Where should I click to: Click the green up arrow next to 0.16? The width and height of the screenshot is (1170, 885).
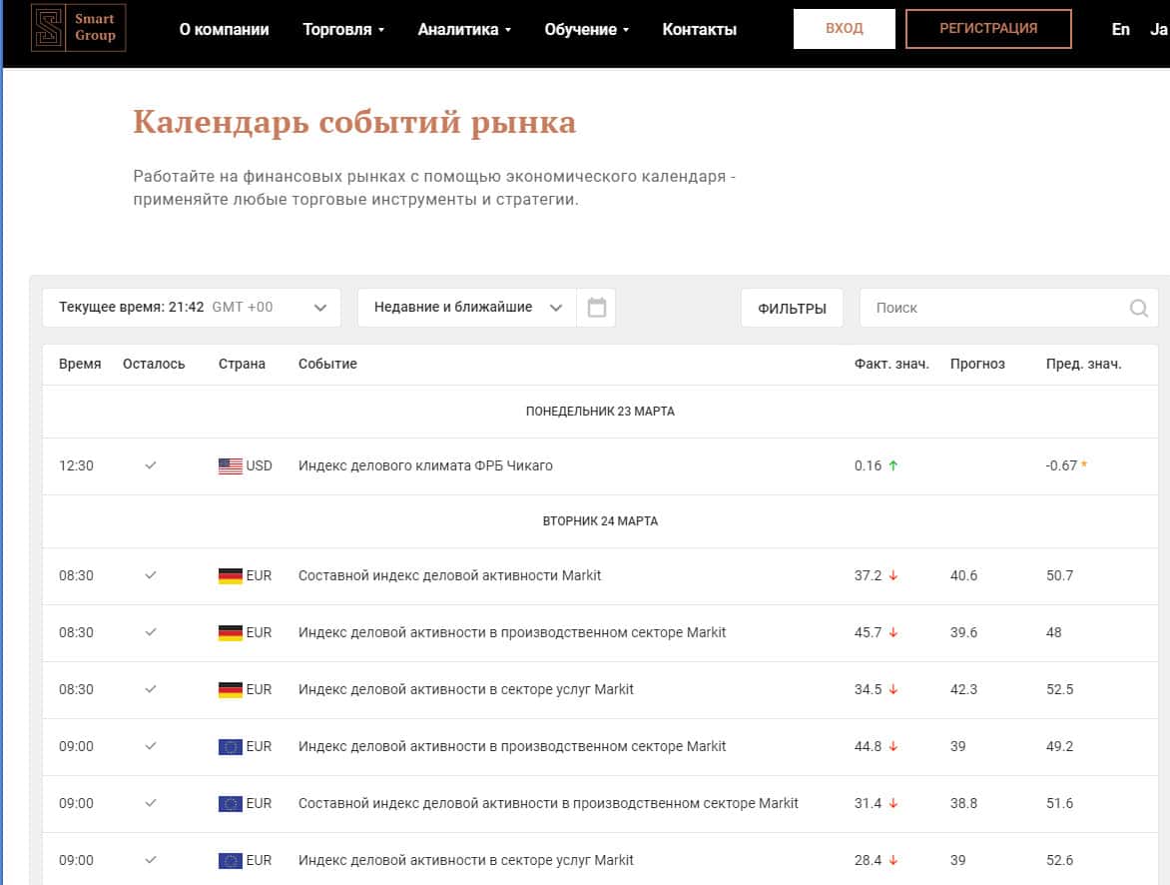pyautogui.click(x=892, y=465)
